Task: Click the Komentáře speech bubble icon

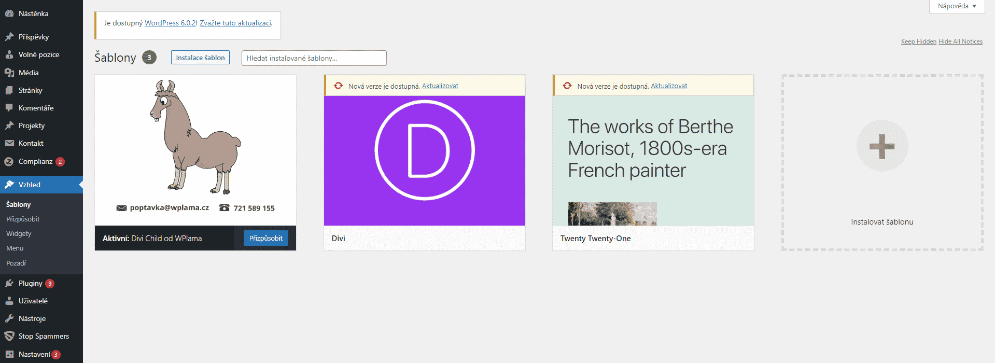Action: (x=9, y=108)
